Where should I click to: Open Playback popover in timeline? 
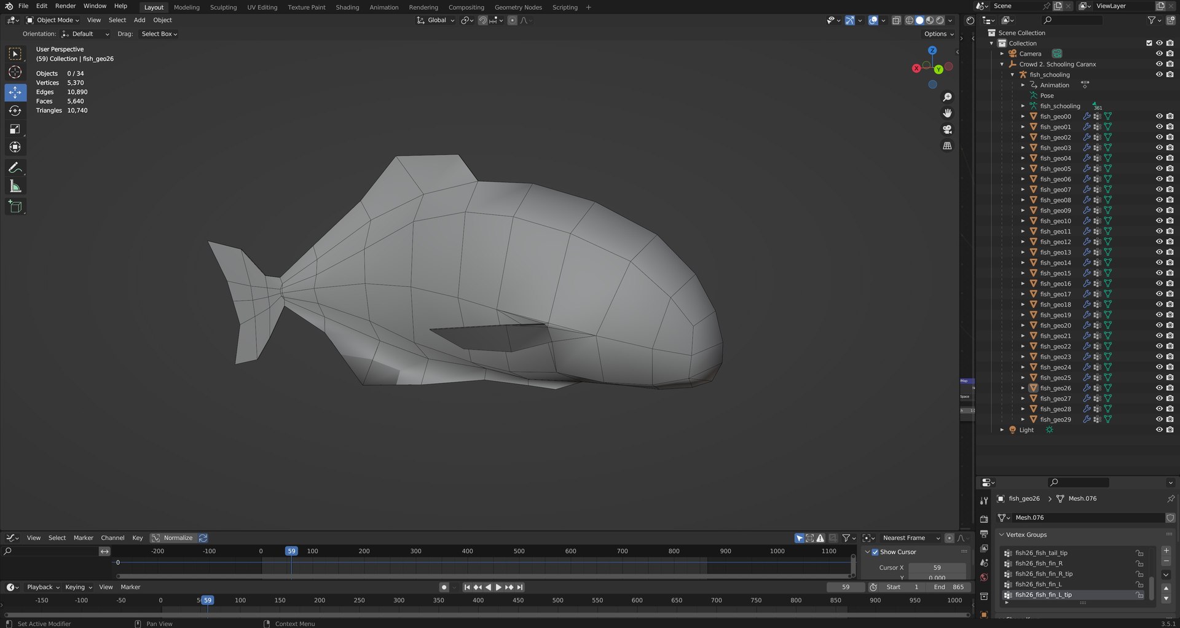[x=43, y=587]
